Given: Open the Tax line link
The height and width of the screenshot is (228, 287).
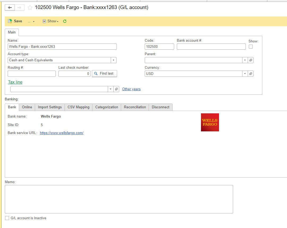Looking at the screenshot, I should pyautogui.click(x=15, y=82).
